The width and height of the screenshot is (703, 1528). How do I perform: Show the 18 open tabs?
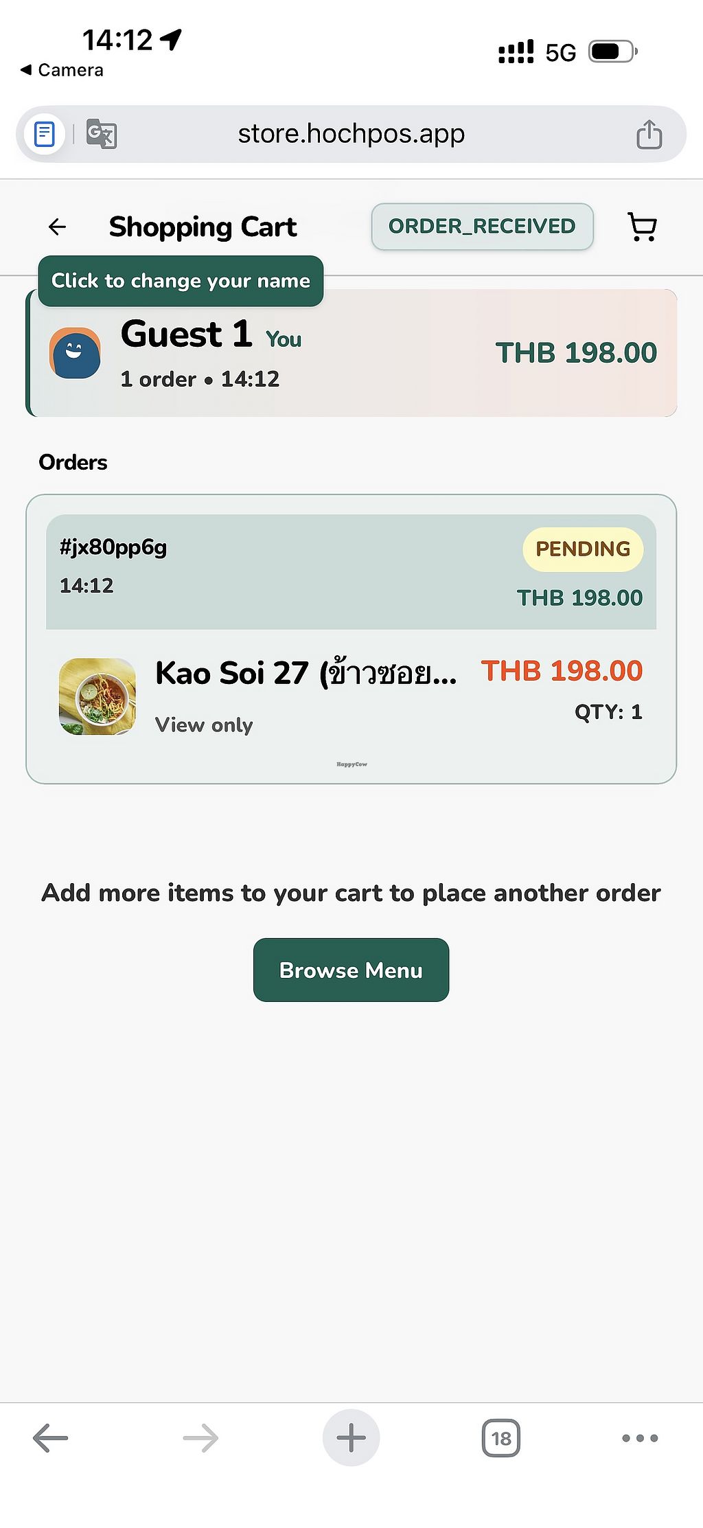[500, 1437]
